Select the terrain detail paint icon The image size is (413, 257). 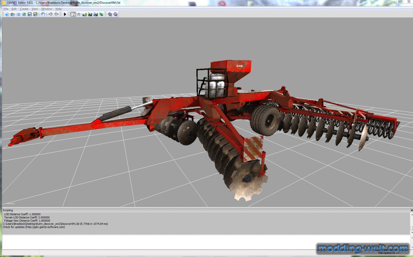point(90,14)
